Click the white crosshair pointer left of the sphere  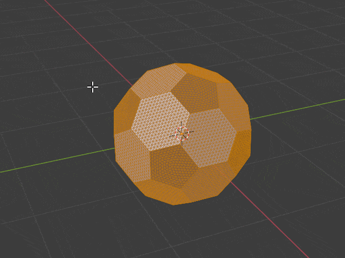(93, 87)
